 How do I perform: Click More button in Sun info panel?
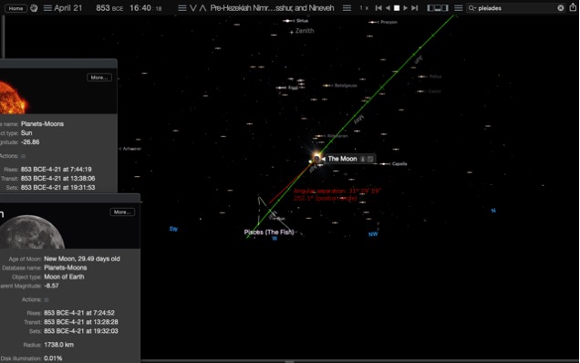click(99, 78)
